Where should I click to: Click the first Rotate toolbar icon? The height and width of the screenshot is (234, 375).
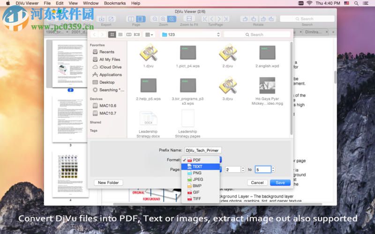click(x=245, y=19)
